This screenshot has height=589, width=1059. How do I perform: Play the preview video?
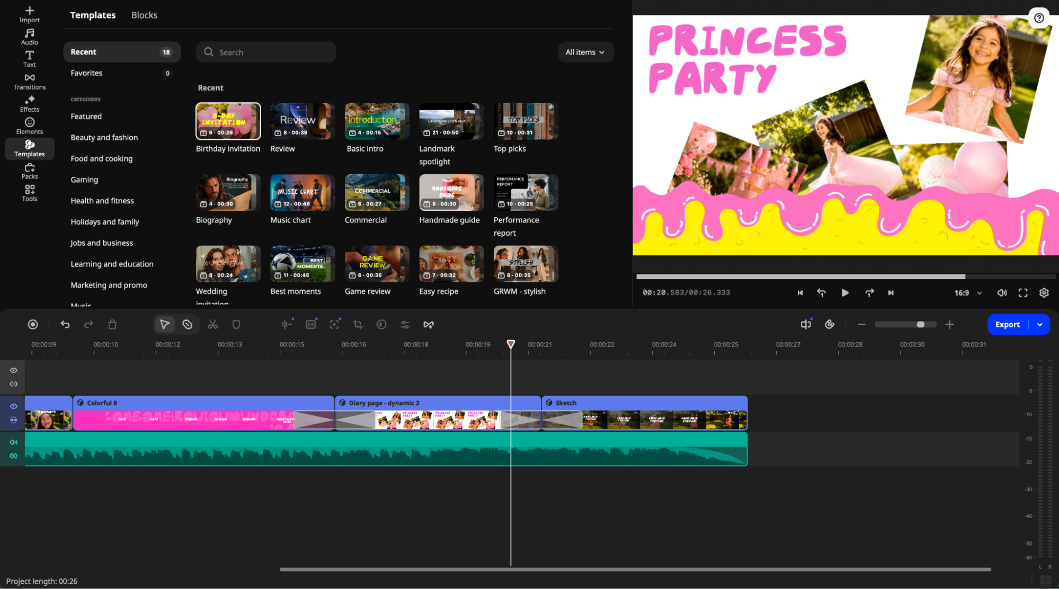pos(845,292)
